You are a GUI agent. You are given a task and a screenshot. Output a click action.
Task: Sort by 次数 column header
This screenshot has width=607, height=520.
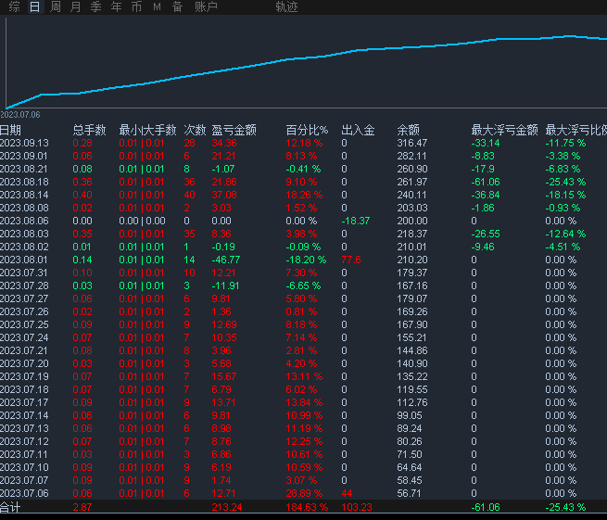[195, 130]
